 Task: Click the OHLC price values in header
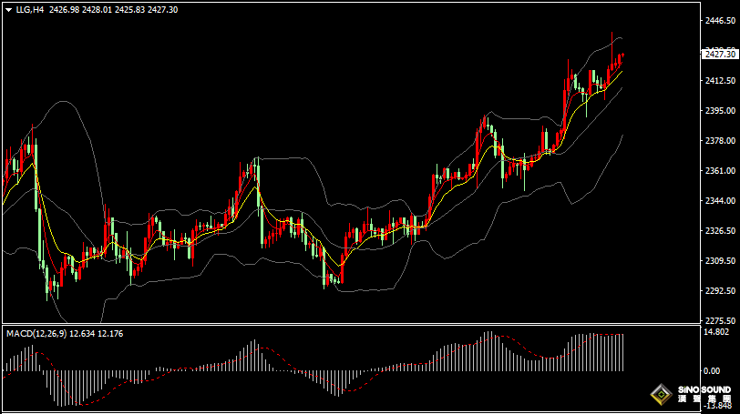coord(113,9)
